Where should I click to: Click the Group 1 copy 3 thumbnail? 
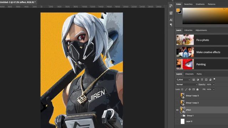tap(182, 96)
